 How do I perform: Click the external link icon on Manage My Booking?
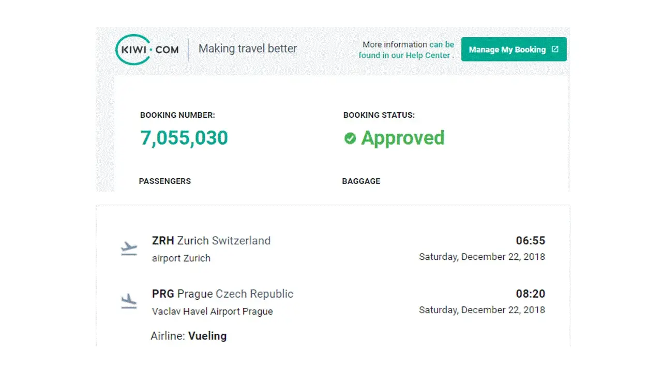(x=555, y=50)
